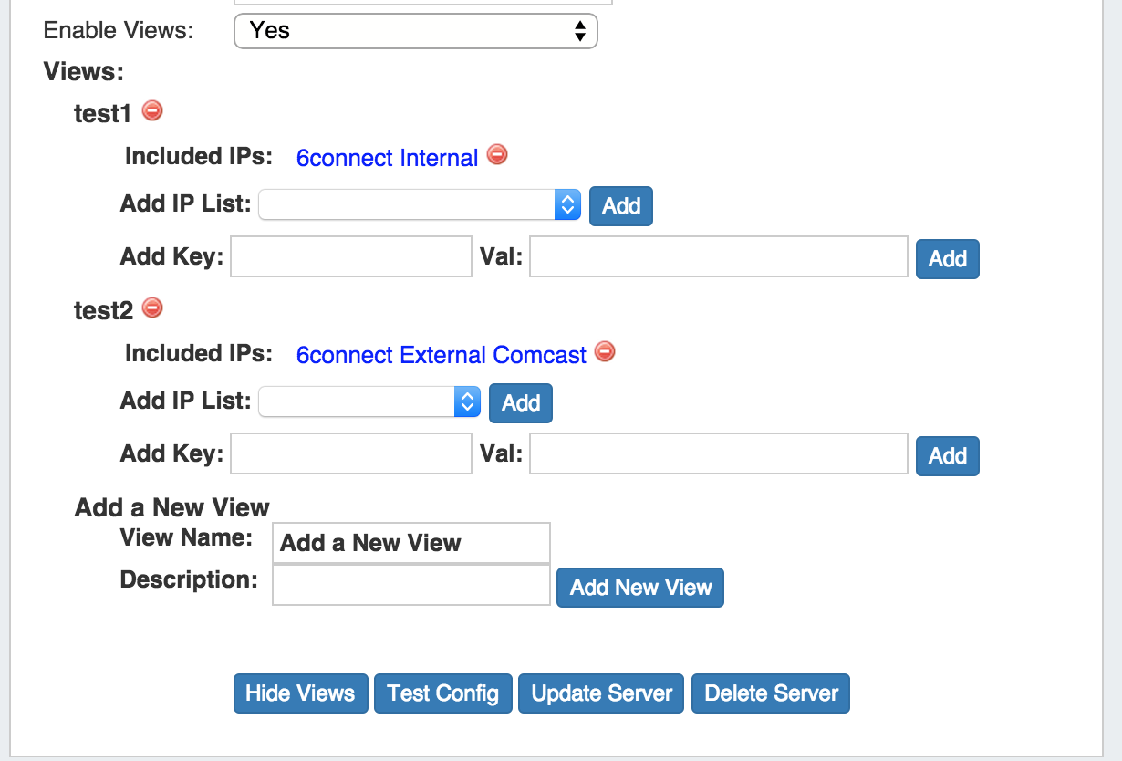Delete the test2 view via red icon
This screenshot has width=1122, height=761.
(153, 308)
